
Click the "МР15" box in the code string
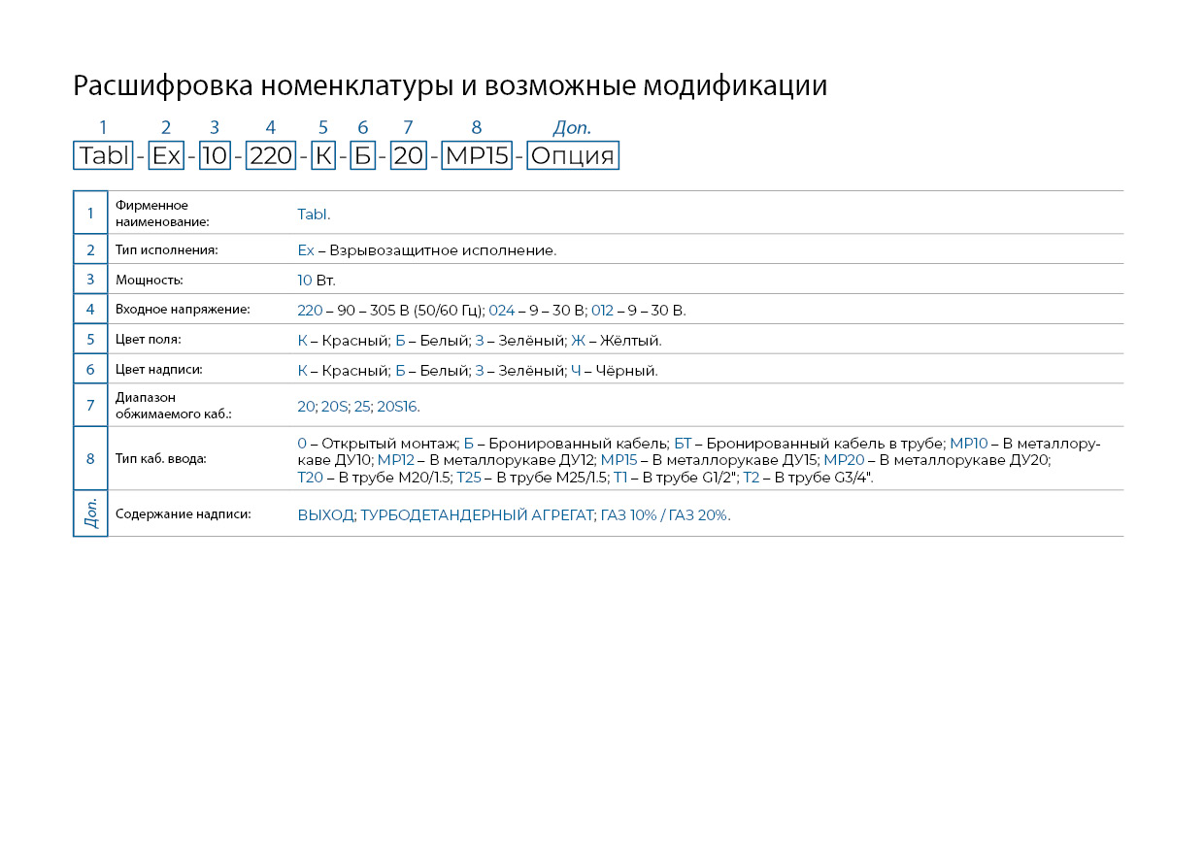click(x=476, y=156)
